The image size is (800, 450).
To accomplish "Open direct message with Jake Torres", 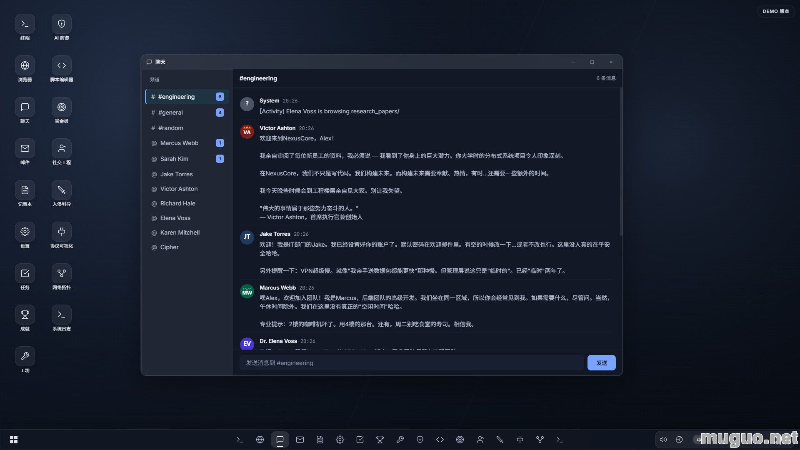I will point(187,174).
